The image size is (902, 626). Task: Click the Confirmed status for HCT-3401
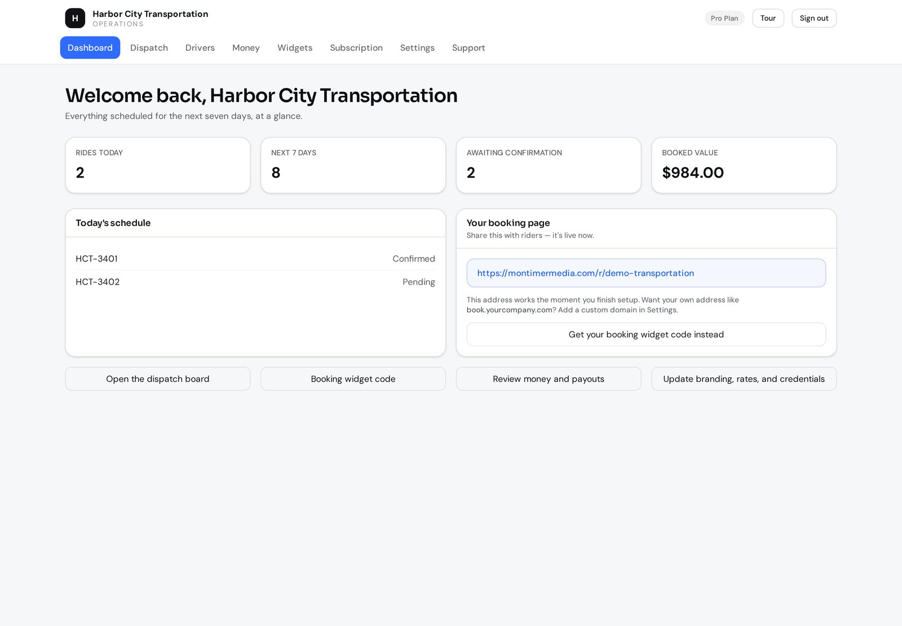point(414,259)
